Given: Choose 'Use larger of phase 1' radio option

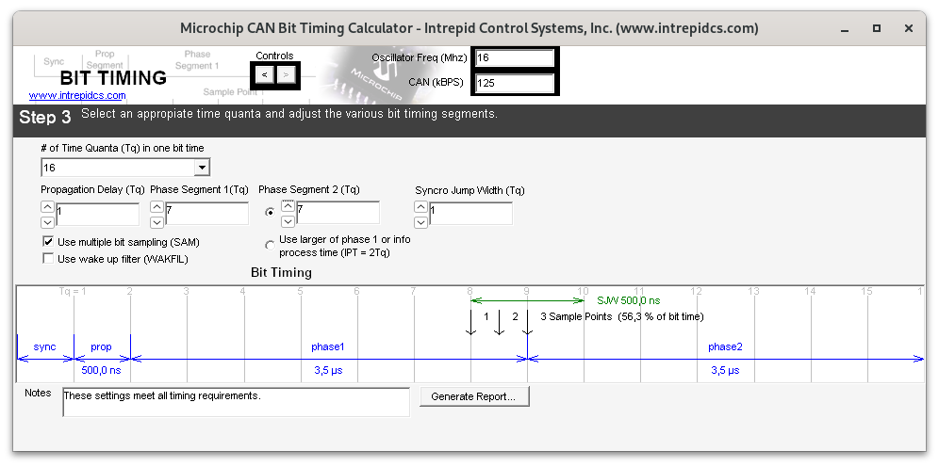Looking at the screenshot, I should click(x=271, y=246).
